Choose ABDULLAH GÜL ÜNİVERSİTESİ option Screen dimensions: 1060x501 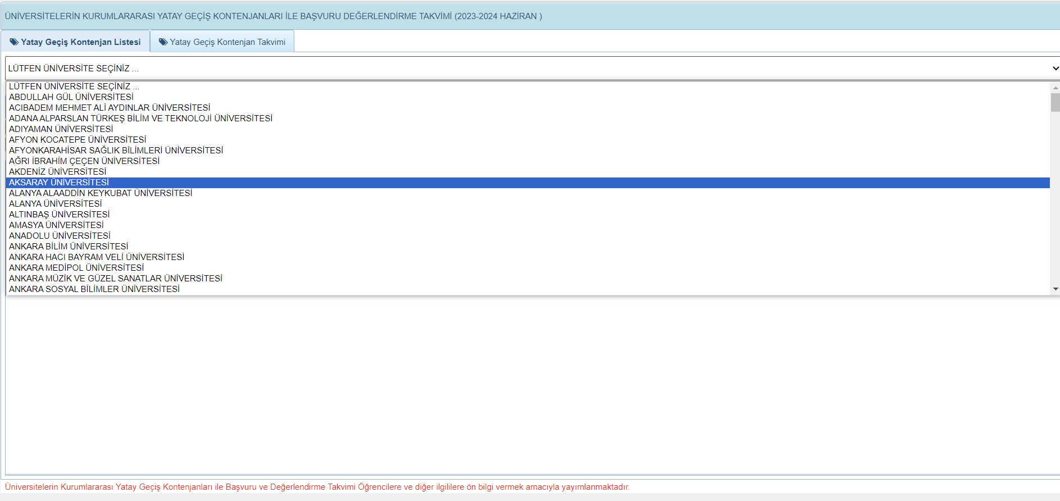527,97
